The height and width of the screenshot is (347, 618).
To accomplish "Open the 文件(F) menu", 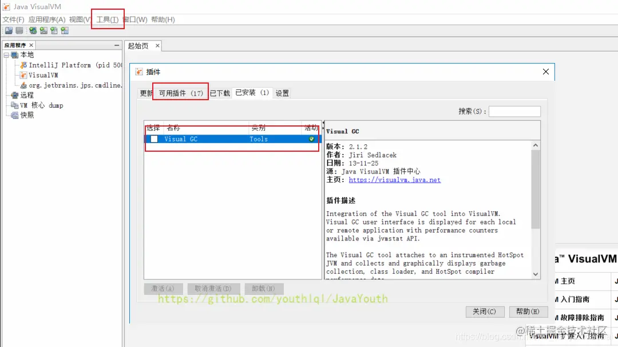I will 13,19.
